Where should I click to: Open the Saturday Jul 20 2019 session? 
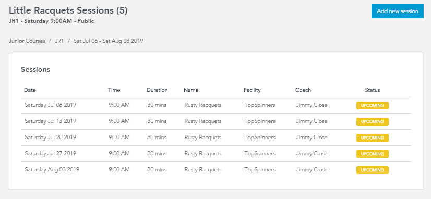[216, 138]
